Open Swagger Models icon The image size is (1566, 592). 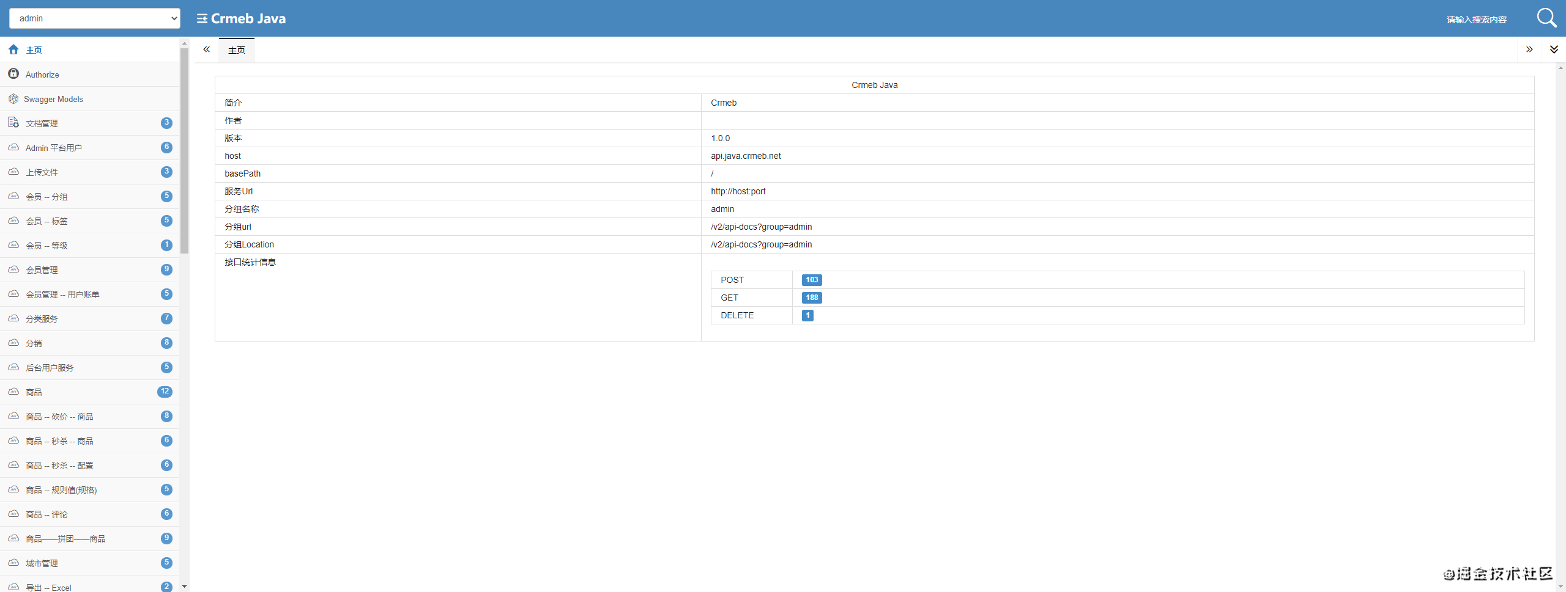(x=13, y=98)
